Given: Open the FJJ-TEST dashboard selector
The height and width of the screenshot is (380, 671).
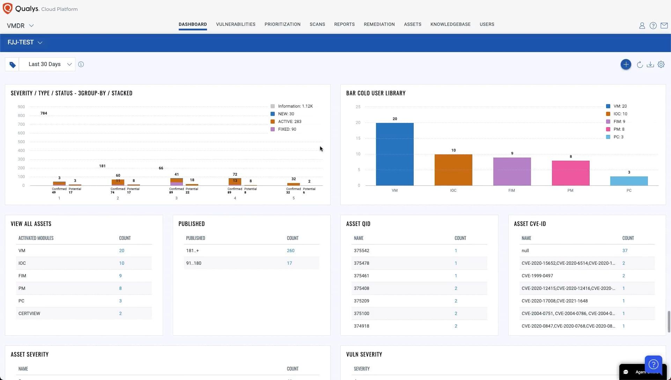Looking at the screenshot, I should click(x=25, y=42).
